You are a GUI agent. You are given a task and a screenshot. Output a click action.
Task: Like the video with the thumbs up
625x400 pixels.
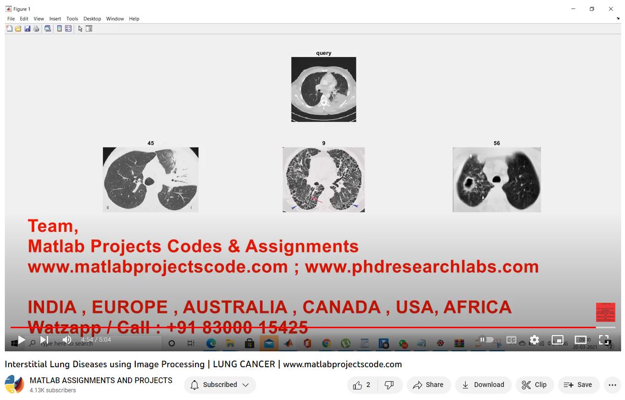click(x=358, y=385)
